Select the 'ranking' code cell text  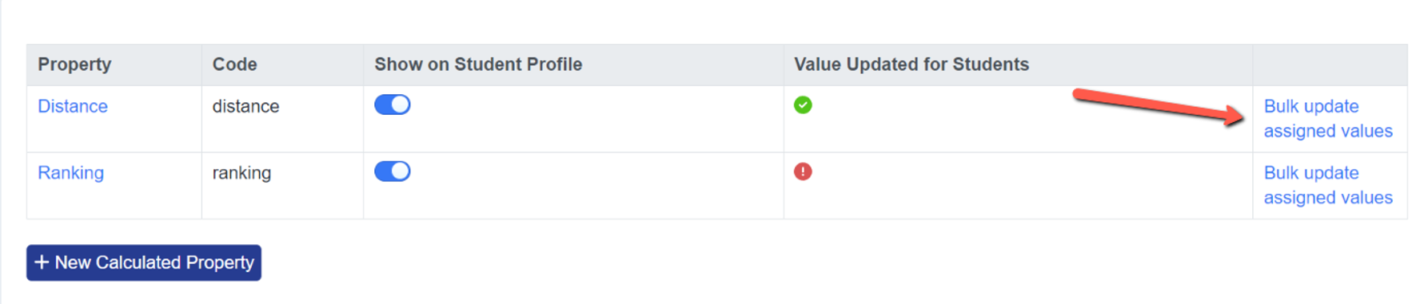(x=241, y=173)
